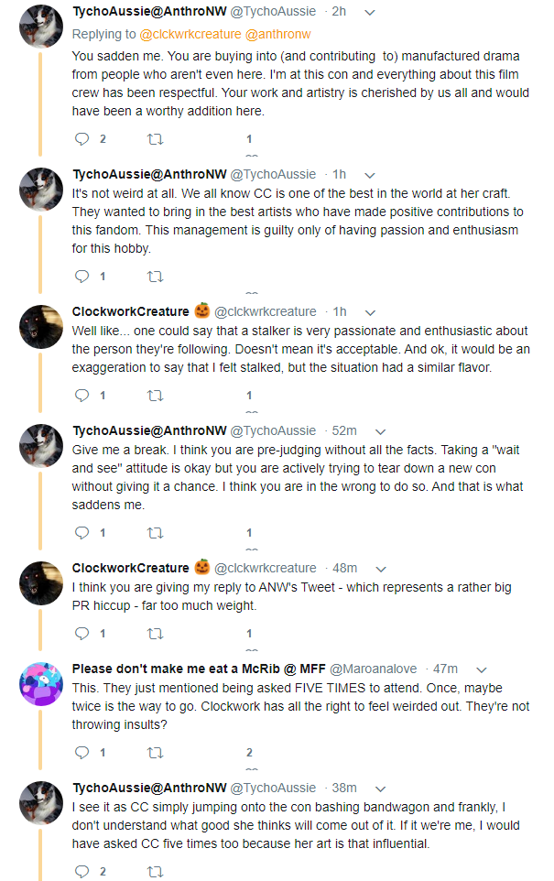Reply to the "You sadden me" tweet
The height and width of the screenshot is (881, 554).
(81, 139)
